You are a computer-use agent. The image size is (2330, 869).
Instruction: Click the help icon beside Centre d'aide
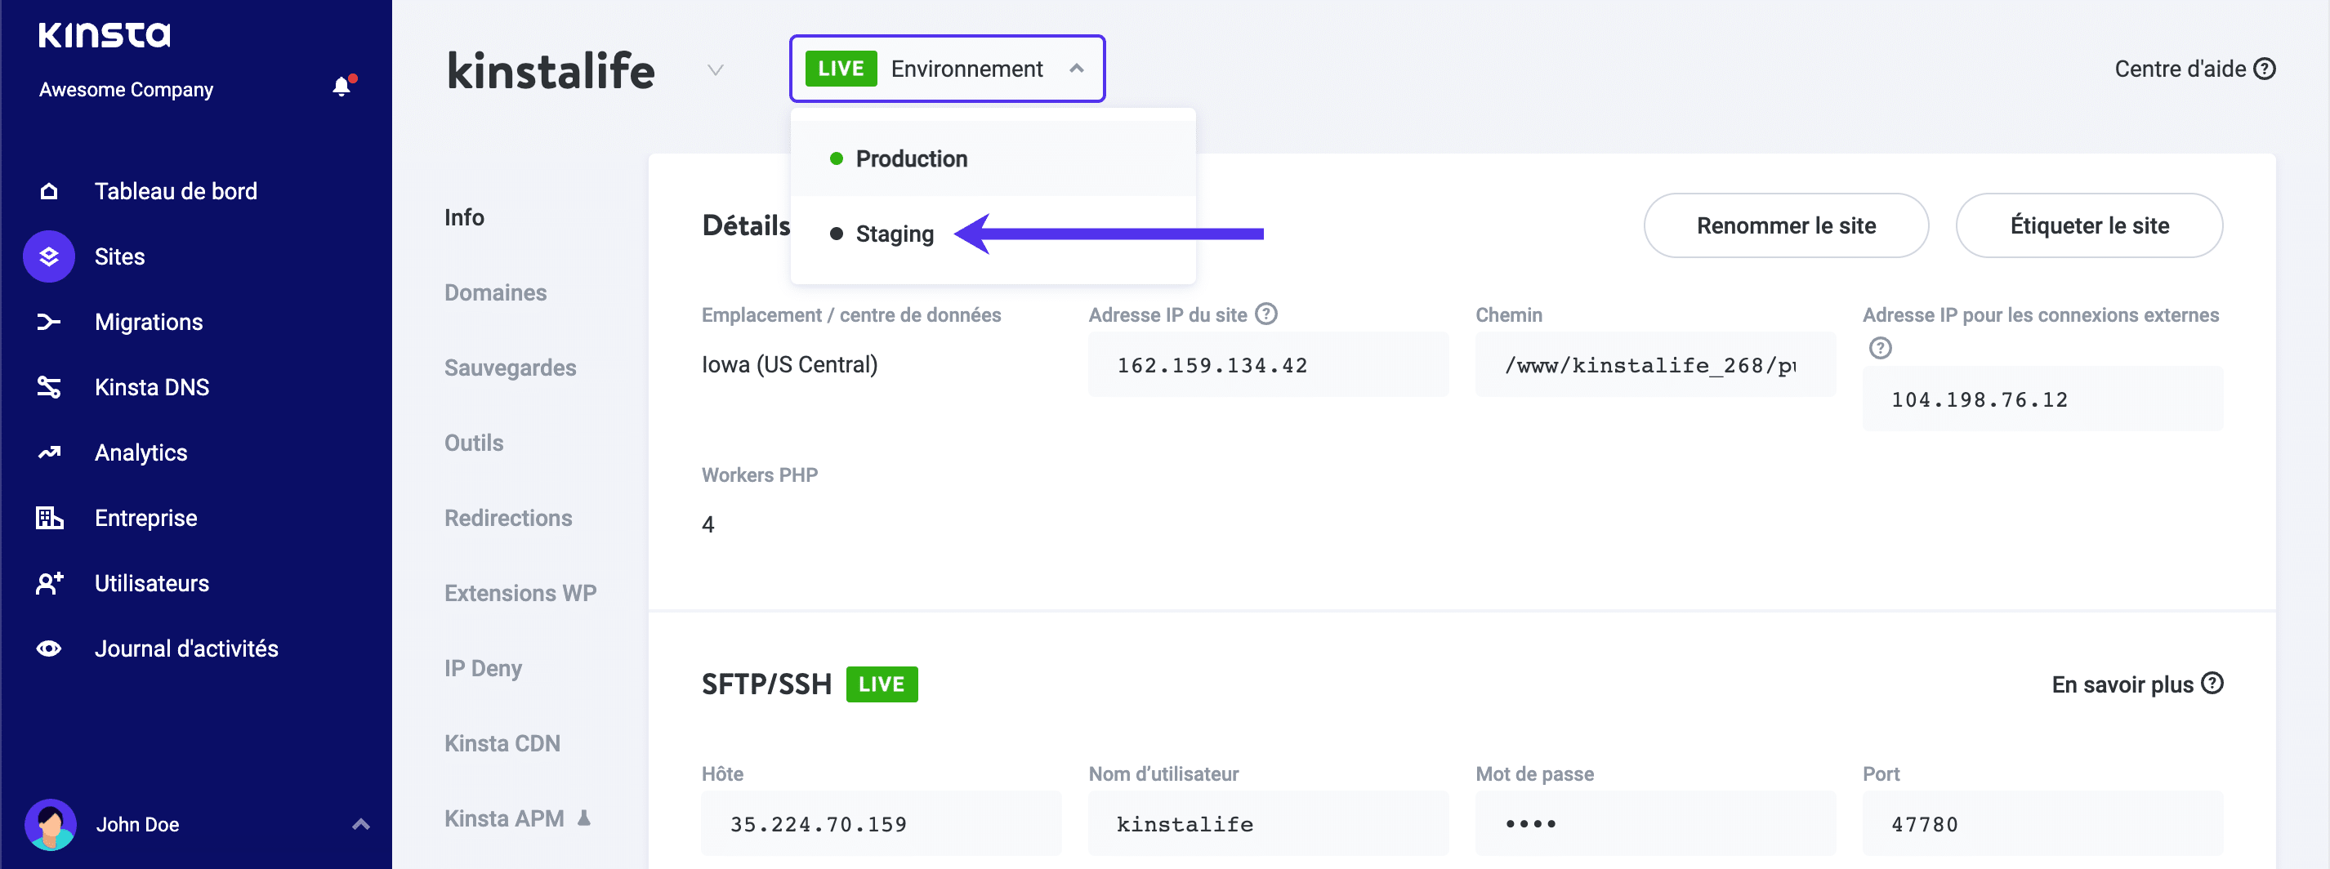(2264, 69)
